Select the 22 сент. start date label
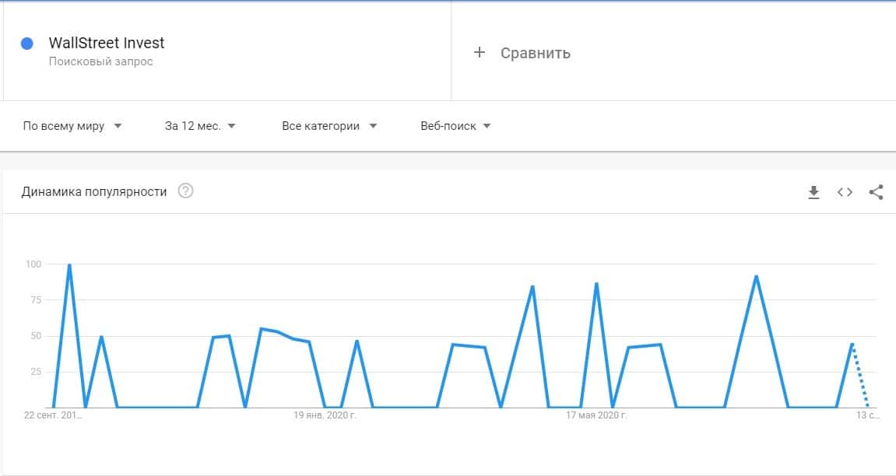896x476 pixels. [53, 415]
